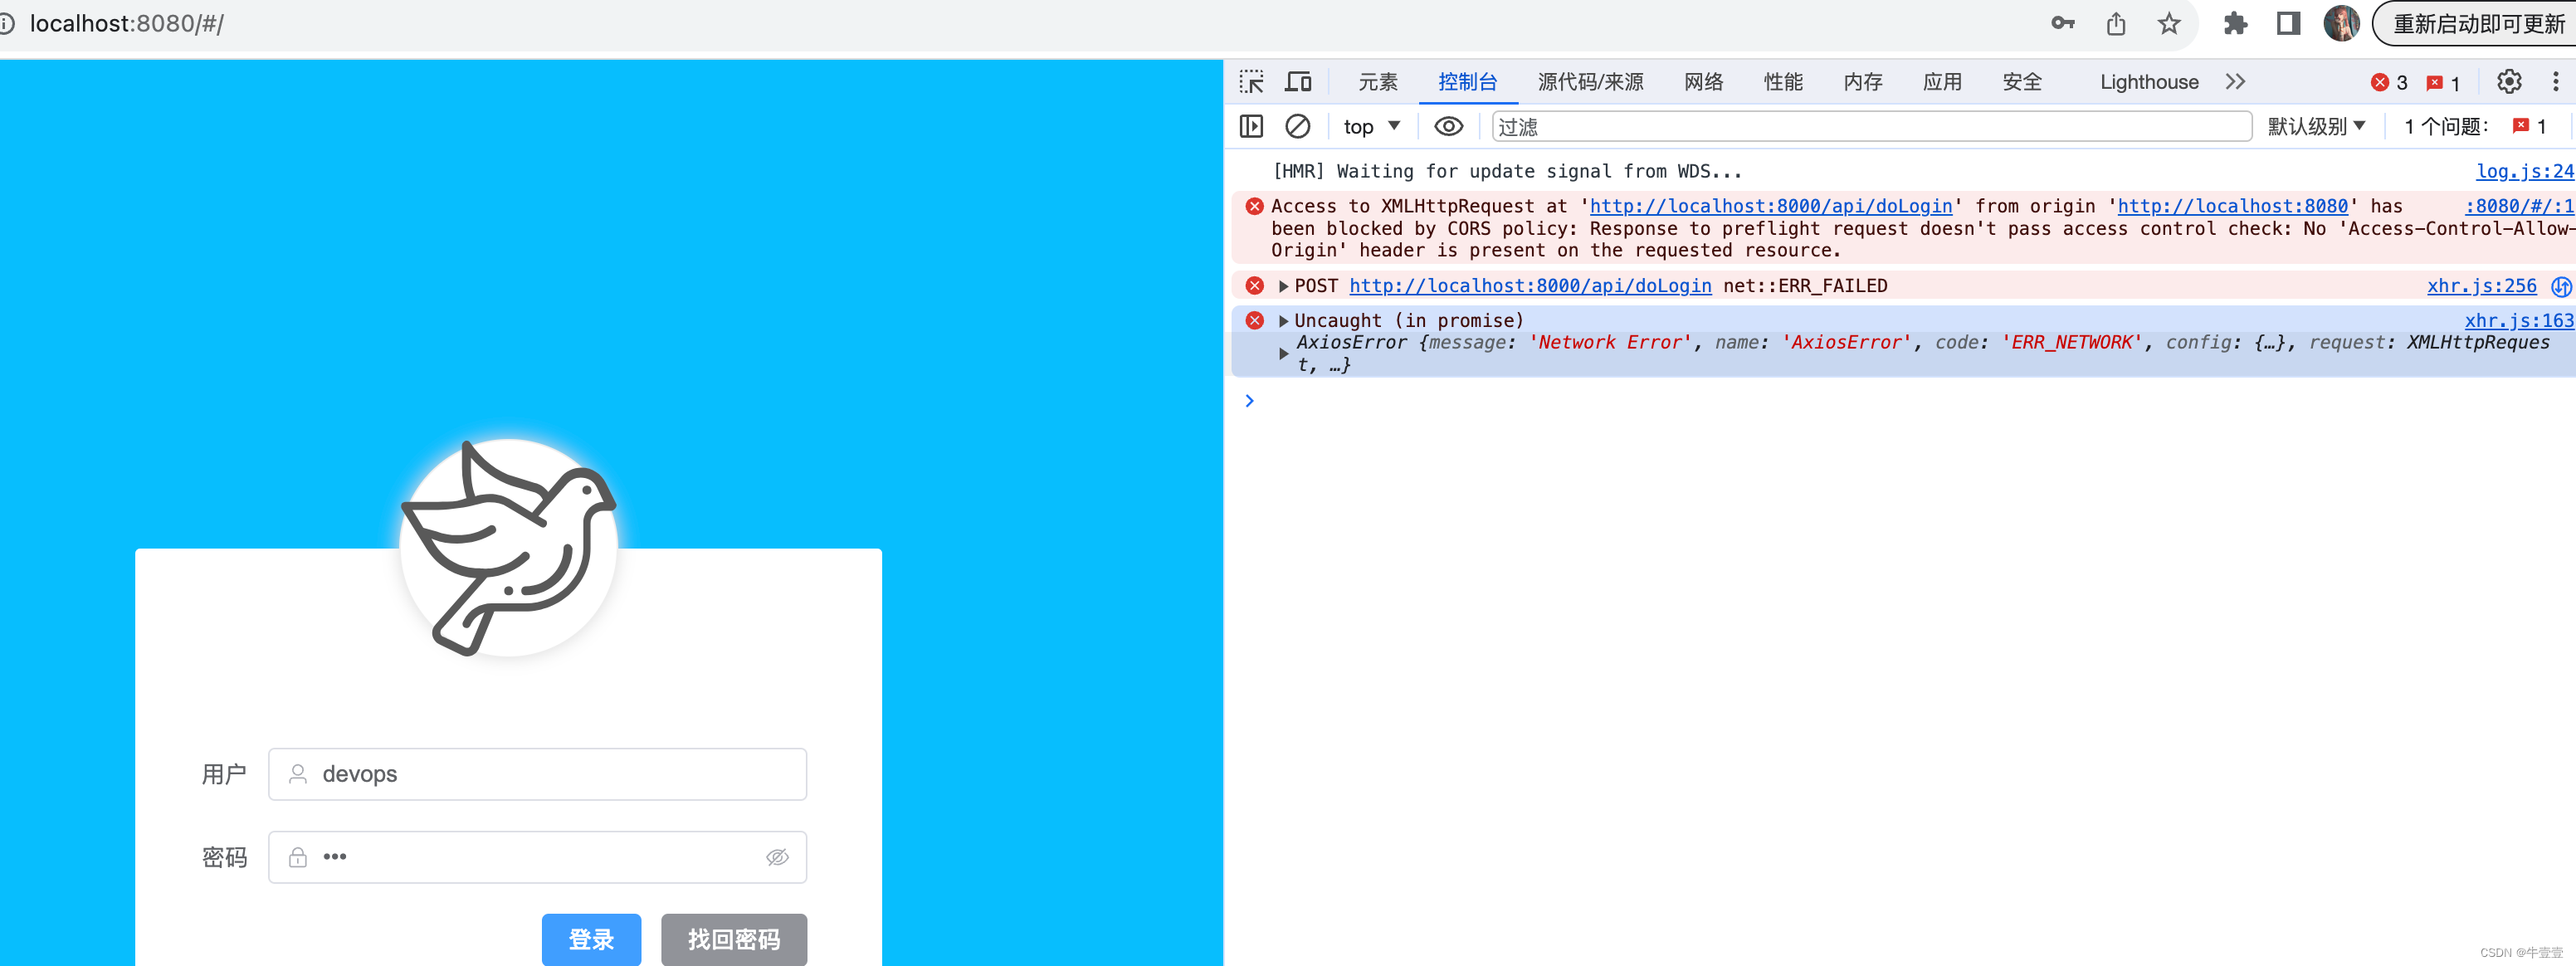Screen dimensions: 2576x966
Task: Click the 找回密码 button
Action: (x=733, y=938)
